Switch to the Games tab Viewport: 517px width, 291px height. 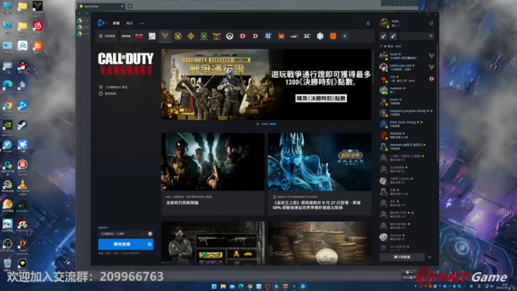[x=116, y=23]
